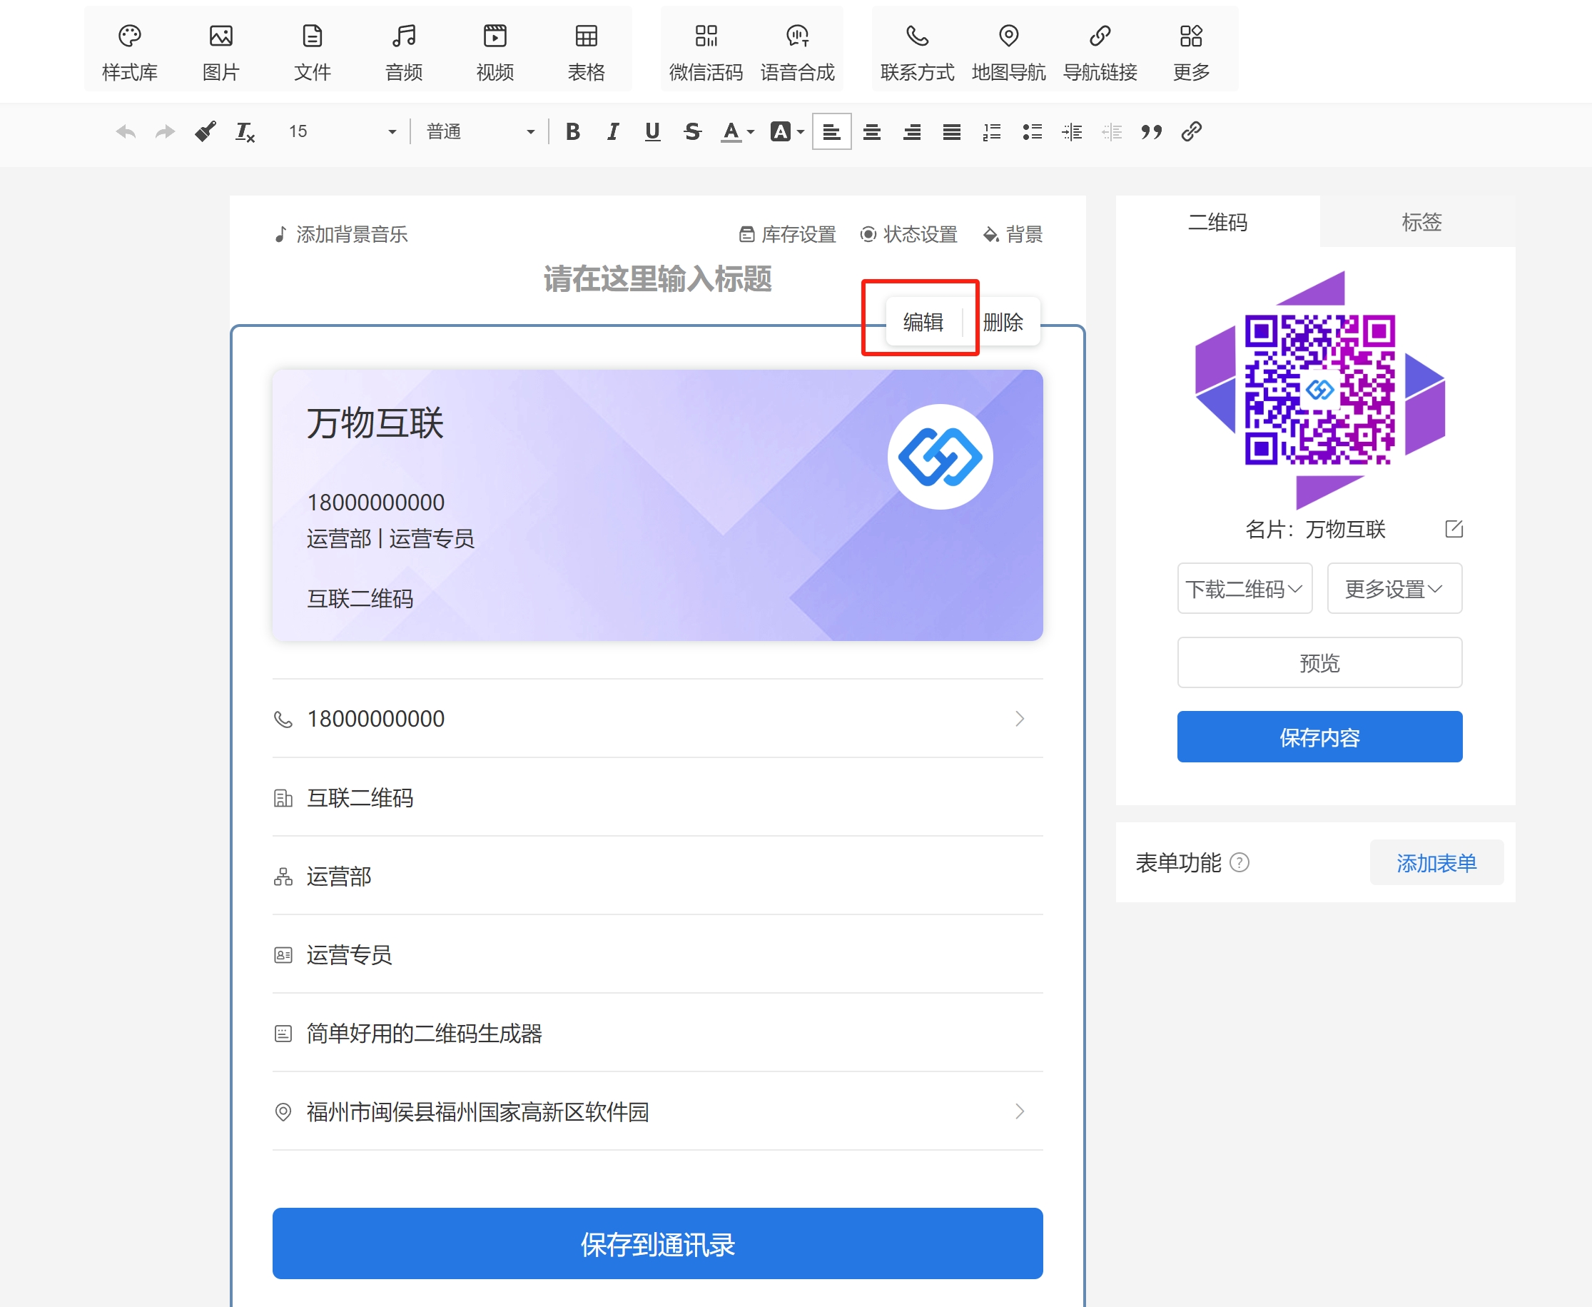Apply font color A swatch
Image resolution: width=1592 pixels, height=1307 pixels.
[730, 132]
